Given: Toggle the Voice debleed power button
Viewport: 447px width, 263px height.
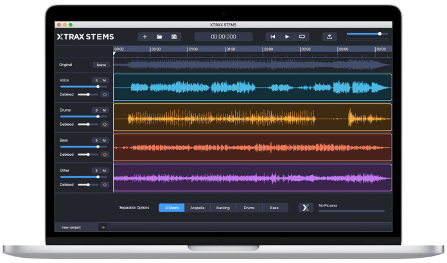Looking at the screenshot, I should 105,94.
